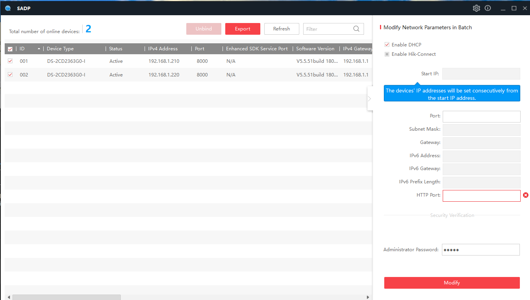Click the SADP application logo
530x300 pixels.
coord(8,8)
